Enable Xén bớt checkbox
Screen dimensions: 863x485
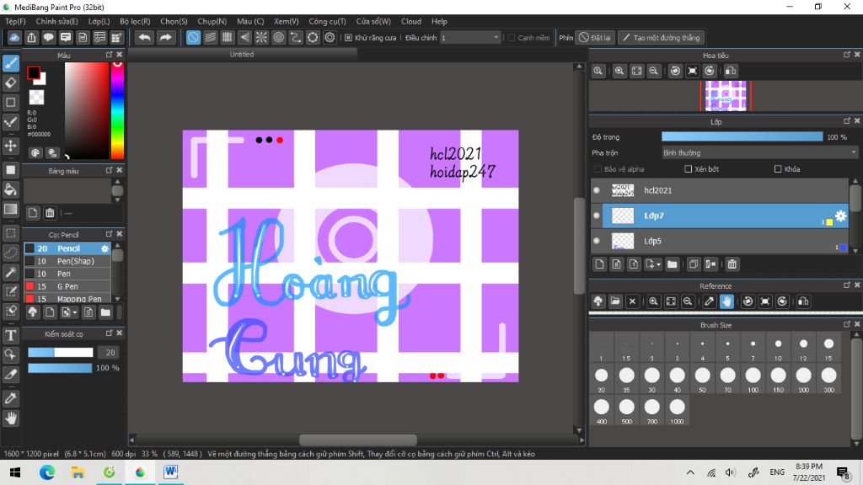[x=688, y=168]
